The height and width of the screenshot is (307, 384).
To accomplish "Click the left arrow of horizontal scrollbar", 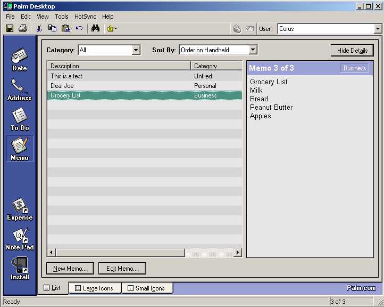I will click(x=52, y=252).
